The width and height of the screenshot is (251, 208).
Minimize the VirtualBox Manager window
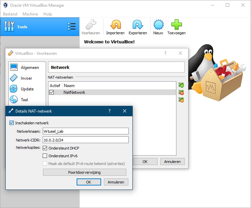[212, 5]
